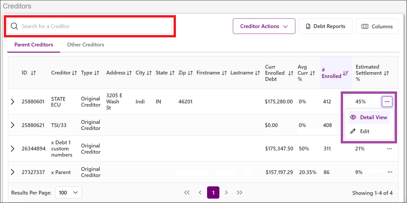Sort by the Creditor column
The width and height of the screenshot is (407, 203).
pyautogui.click(x=74, y=73)
